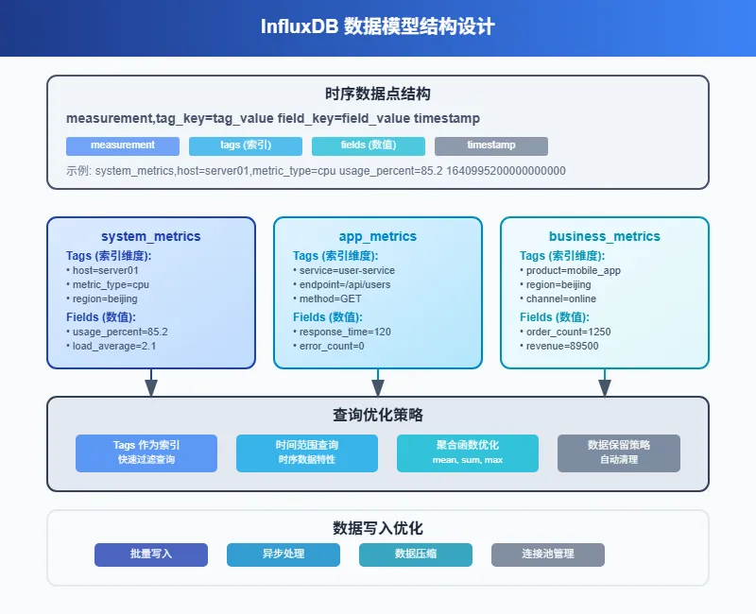Viewport: 756px width, 614px height.
Task: Select the tags (索引) label pill
Action: [246, 145]
